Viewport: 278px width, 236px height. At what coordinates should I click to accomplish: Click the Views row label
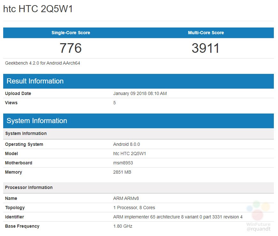pos(11,103)
